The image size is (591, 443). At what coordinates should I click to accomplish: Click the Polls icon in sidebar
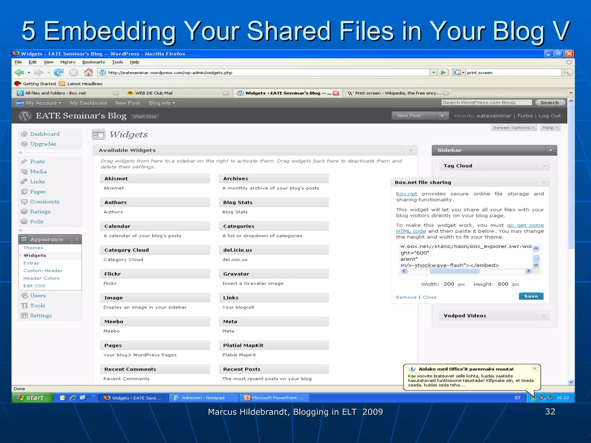(x=24, y=221)
